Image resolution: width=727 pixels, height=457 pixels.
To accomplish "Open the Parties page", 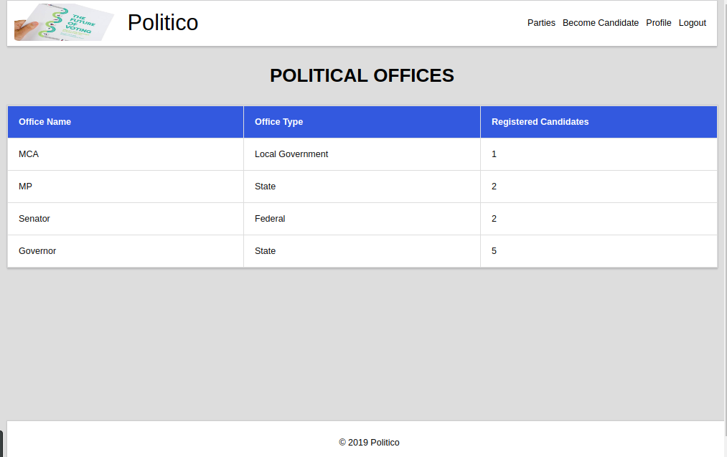I will (541, 23).
